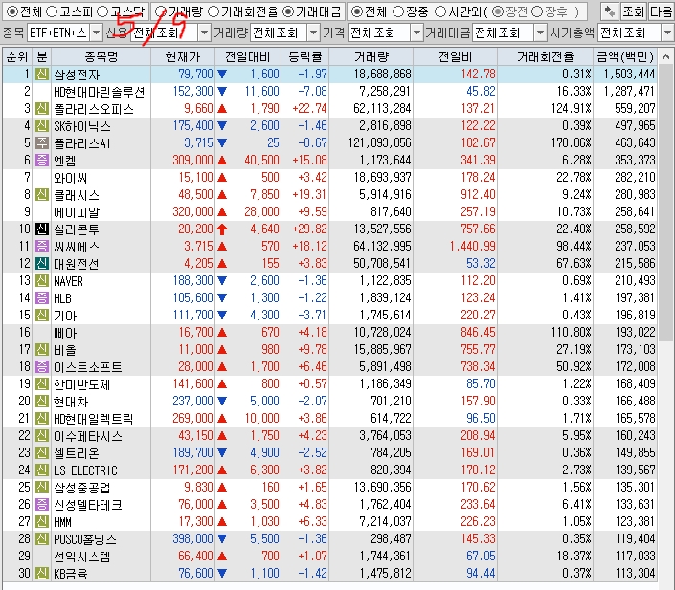Click the 신 badge beside 클래시스
Viewport: 675px width, 590px height.
(x=42, y=194)
